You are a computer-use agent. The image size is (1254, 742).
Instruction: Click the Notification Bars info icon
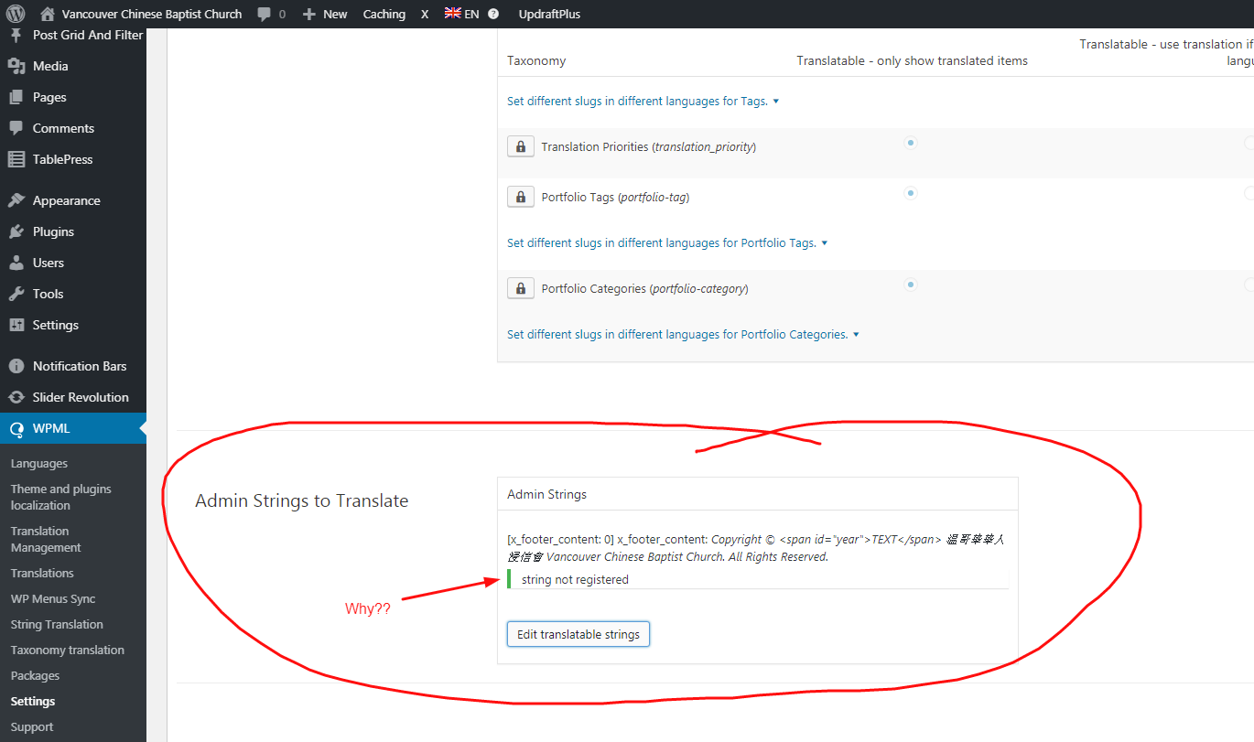[16, 366]
